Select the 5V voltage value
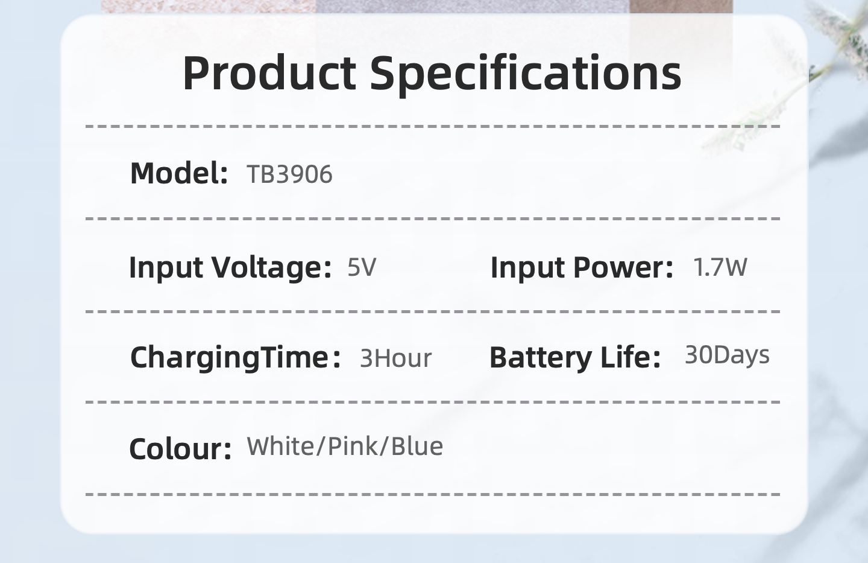868x563 pixels. [362, 267]
